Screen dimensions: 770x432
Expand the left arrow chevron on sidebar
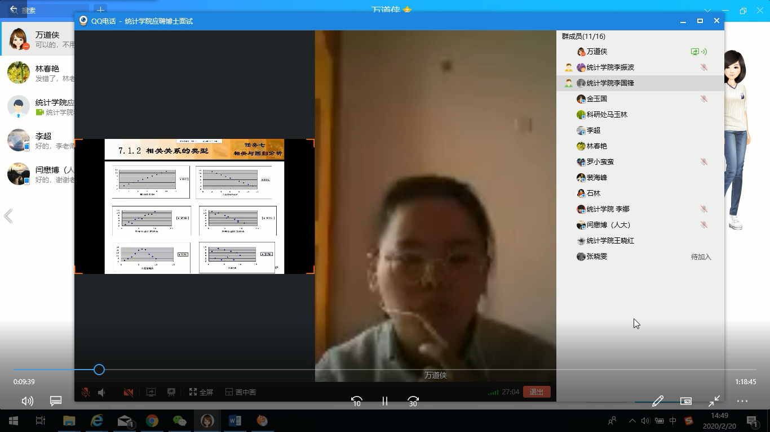8,216
